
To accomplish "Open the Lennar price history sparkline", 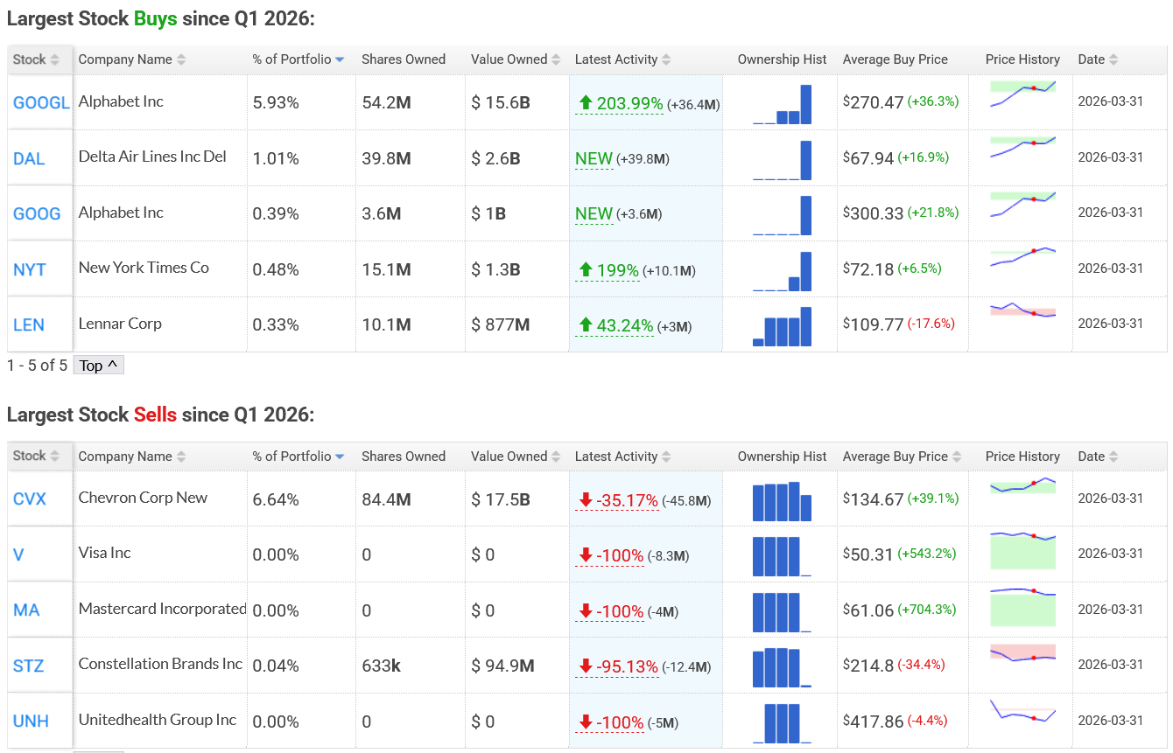I will point(1023,311).
